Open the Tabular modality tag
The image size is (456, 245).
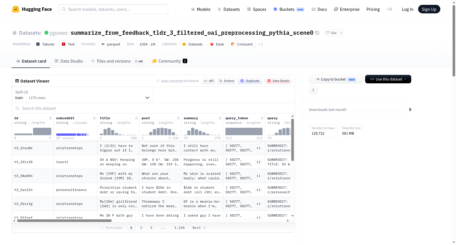tap(45, 44)
